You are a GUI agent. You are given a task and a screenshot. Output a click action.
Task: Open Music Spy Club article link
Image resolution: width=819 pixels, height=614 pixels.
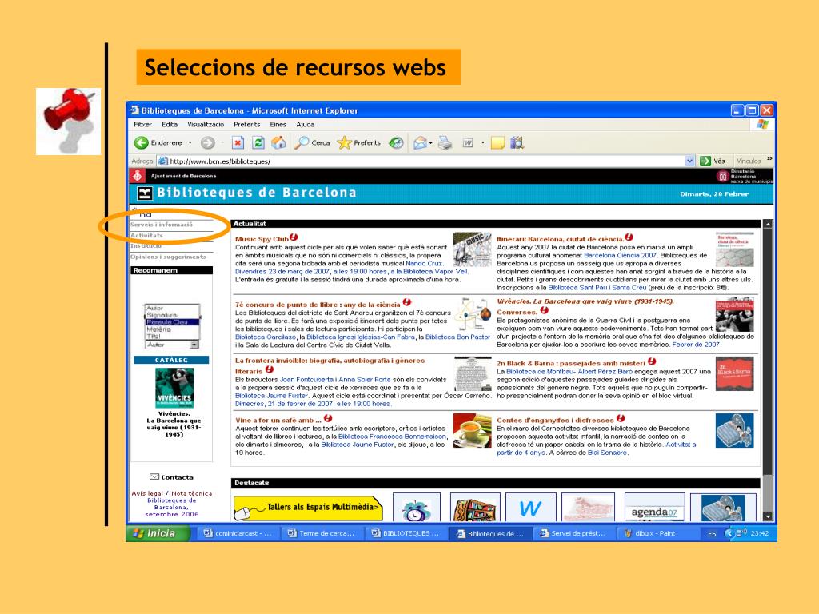262,239
